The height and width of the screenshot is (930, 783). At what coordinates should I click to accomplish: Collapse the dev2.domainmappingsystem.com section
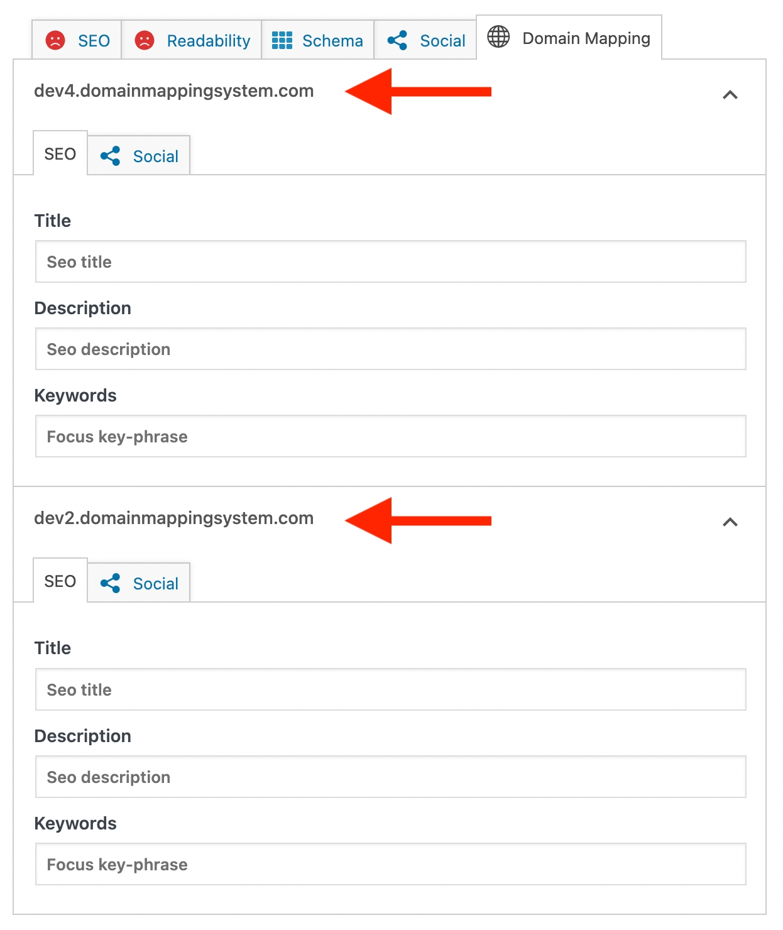(x=730, y=523)
